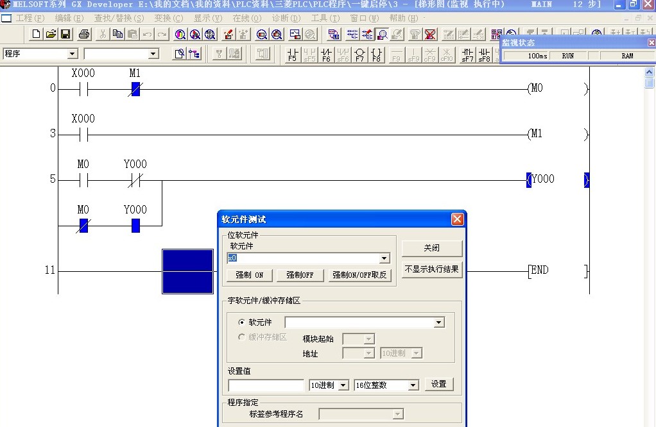The width and height of the screenshot is (656, 427).
Task: Insert rising pulse contact sF7
Action: coord(467,54)
